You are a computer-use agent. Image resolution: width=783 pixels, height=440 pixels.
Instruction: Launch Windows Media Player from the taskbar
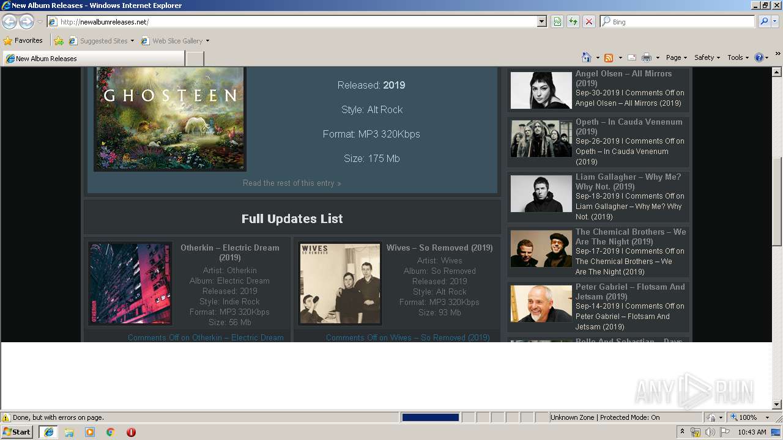click(90, 432)
